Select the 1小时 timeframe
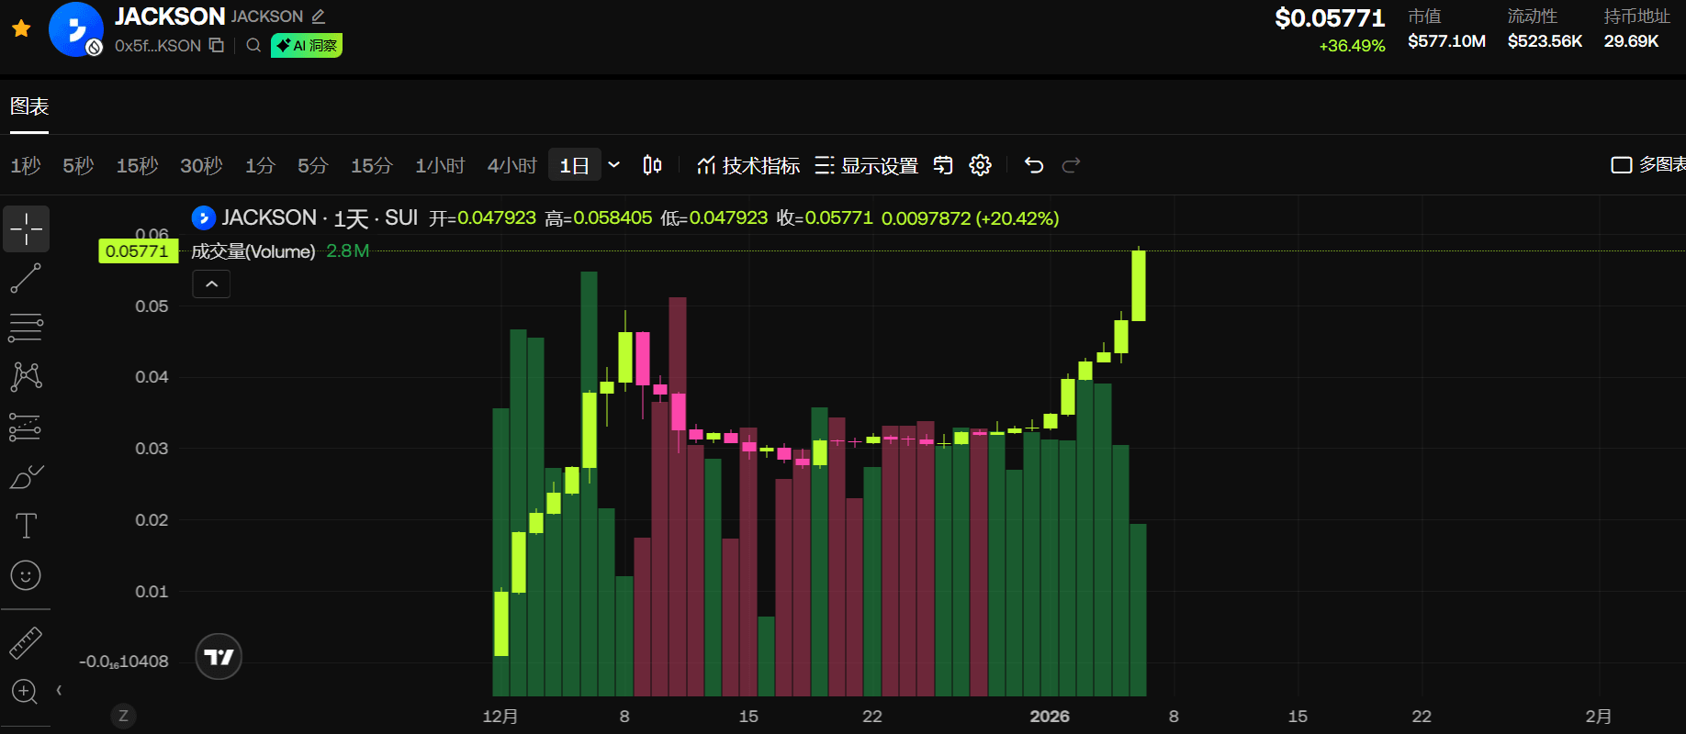 click(x=440, y=165)
